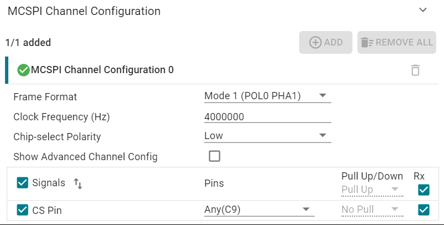This screenshot has width=444, height=225.
Task: Toggle the Rx header checkbox
Action: [424, 190]
